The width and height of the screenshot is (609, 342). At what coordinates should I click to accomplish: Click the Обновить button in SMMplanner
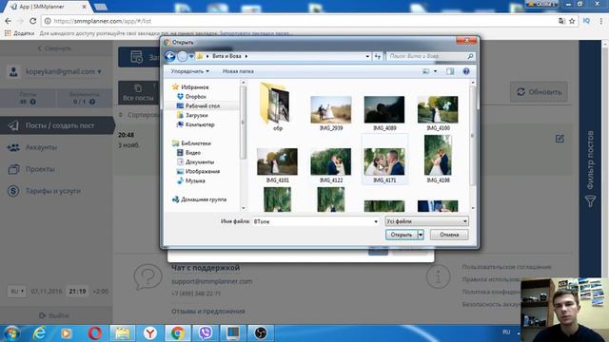tap(539, 92)
